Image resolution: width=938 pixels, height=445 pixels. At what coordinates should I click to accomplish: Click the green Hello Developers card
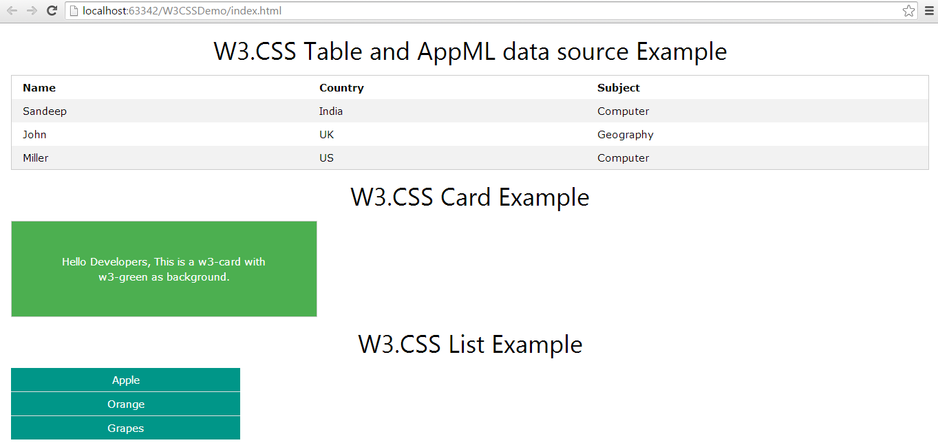(x=164, y=269)
